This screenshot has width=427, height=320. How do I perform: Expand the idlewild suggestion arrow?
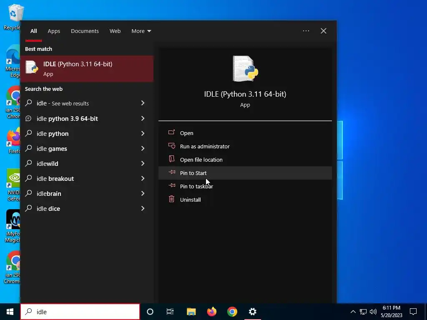143,163
